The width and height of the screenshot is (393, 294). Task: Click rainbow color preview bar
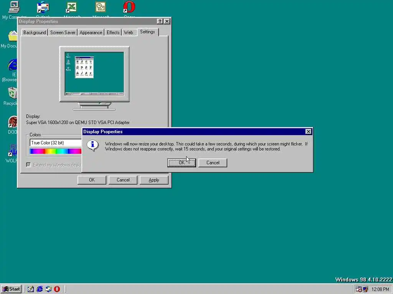point(55,151)
